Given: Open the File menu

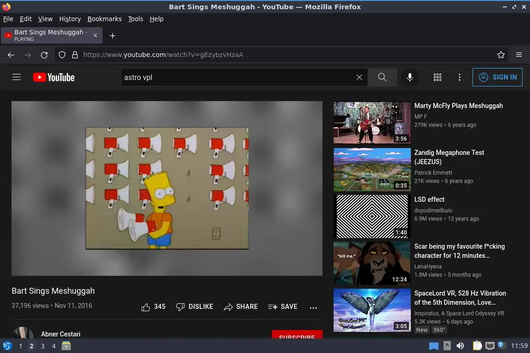Looking at the screenshot, I should pyautogui.click(x=8, y=19).
